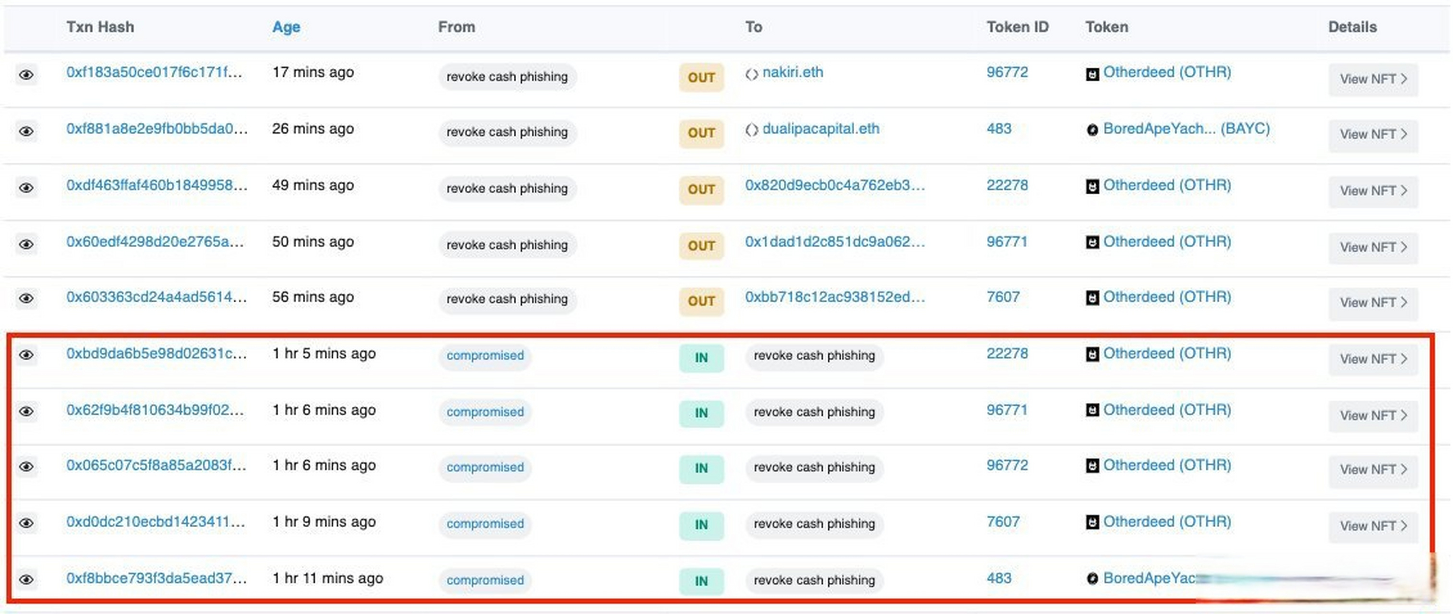This screenshot has height=614, width=1453.
Task: View NFT for 17 mins ago transaction
Action: point(1373,80)
